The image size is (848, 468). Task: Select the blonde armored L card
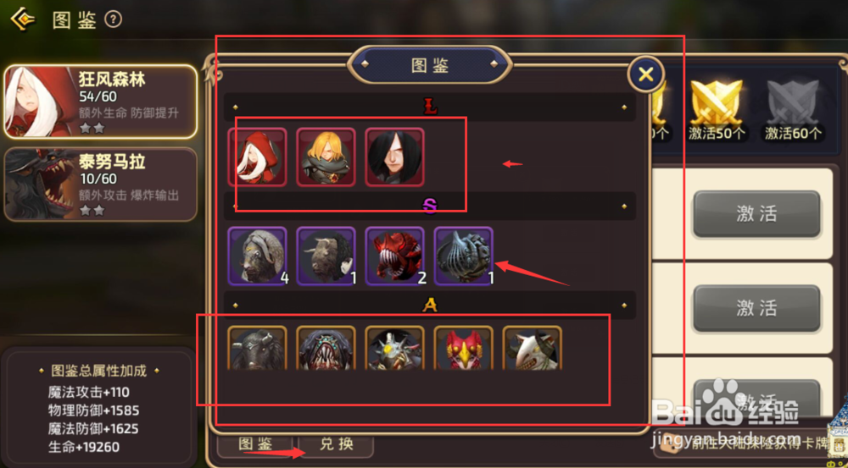(x=326, y=157)
